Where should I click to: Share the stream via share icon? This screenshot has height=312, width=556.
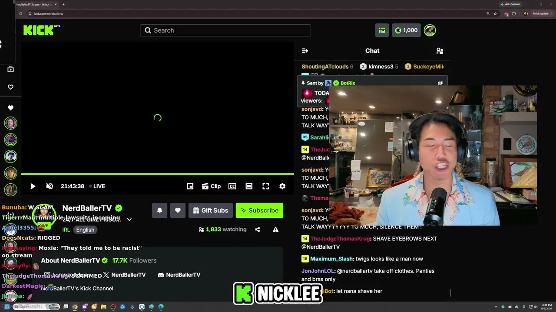point(257,230)
